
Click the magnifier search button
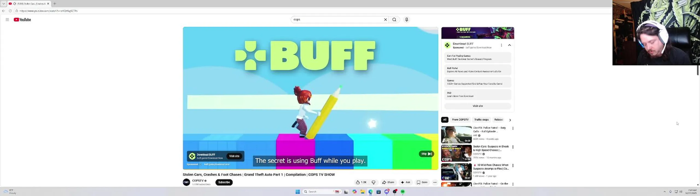pos(394,20)
